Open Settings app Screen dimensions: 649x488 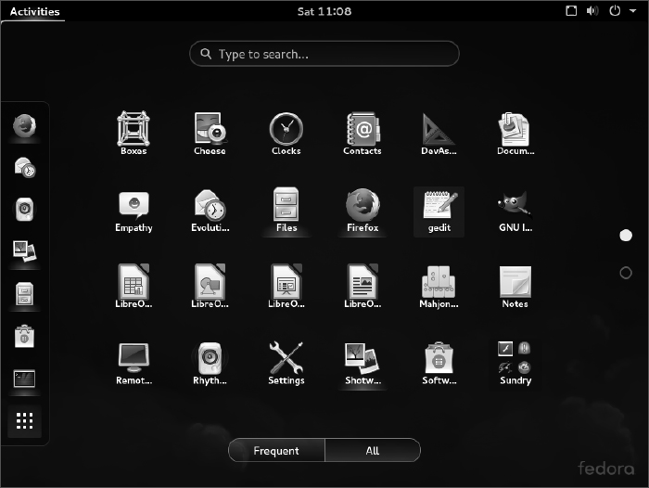pos(286,364)
